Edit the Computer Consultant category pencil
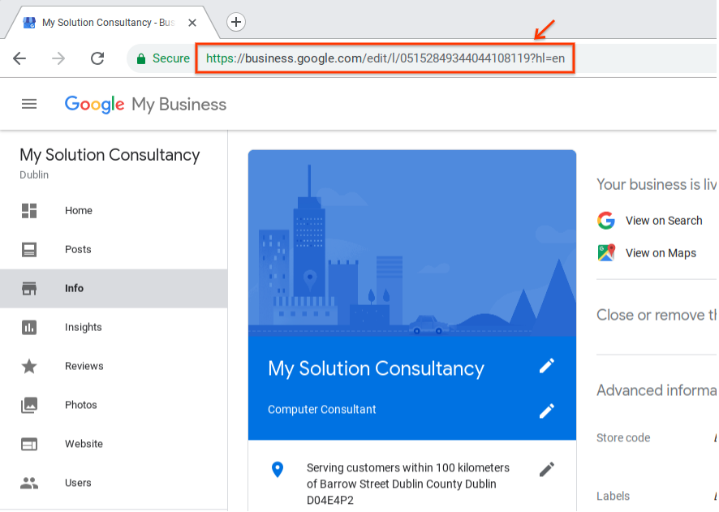 (x=547, y=411)
